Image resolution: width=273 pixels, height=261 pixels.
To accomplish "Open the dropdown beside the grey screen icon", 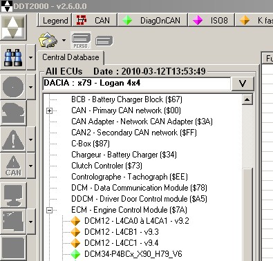I will click(x=31, y=222).
